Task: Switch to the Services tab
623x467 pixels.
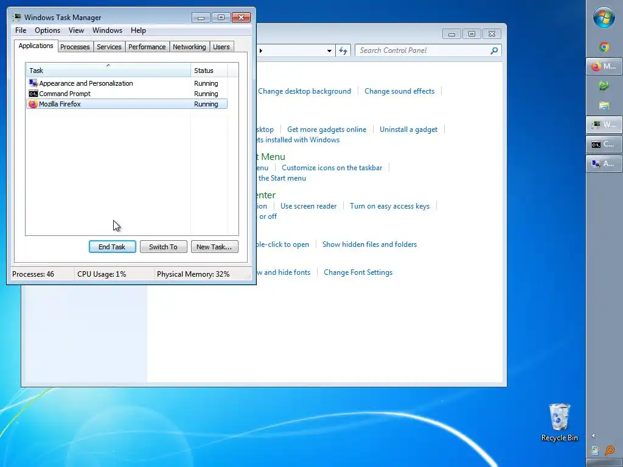Action: 109,47
